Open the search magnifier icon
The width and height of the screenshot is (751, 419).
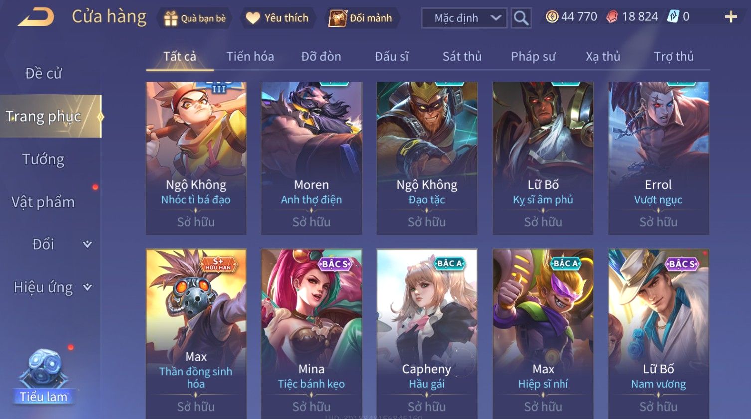521,18
